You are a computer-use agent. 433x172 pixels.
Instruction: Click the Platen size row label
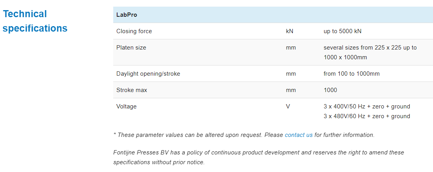[131, 48]
